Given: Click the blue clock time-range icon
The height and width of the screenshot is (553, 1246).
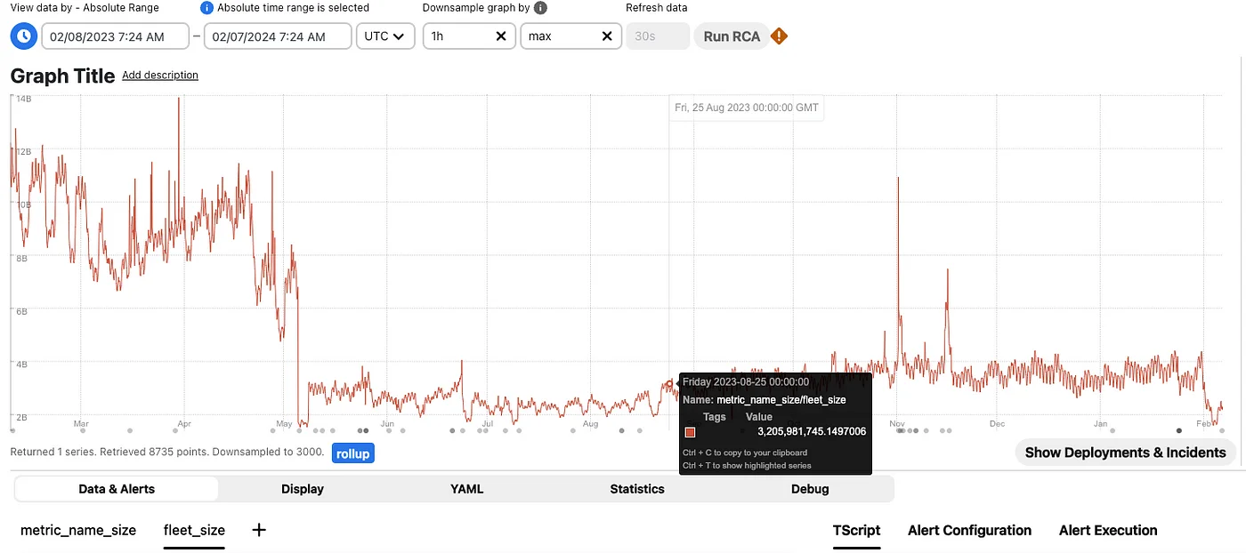Looking at the screenshot, I should [23, 36].
